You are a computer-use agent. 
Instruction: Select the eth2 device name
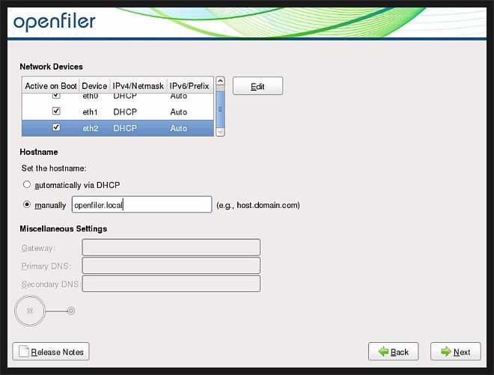(90, 128)
